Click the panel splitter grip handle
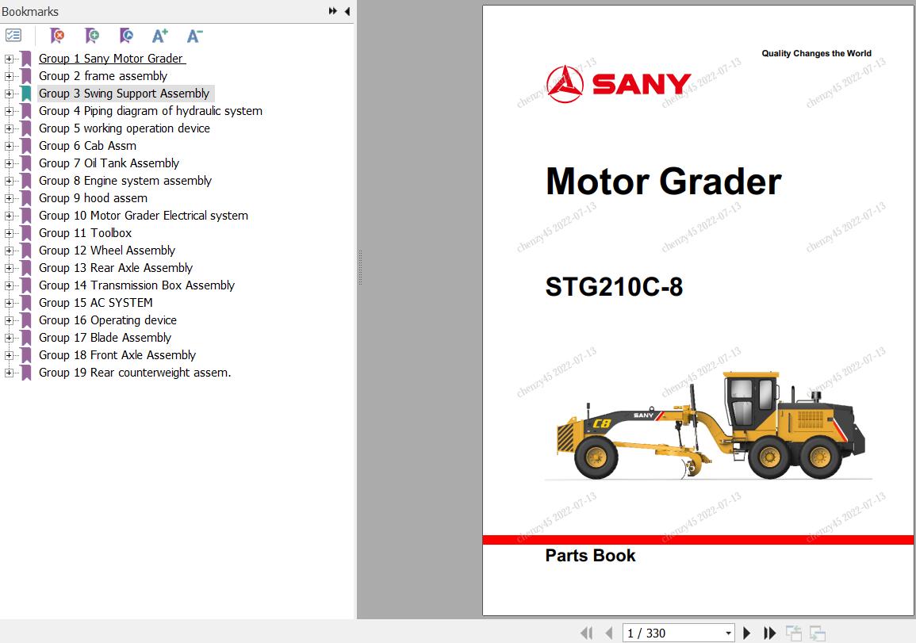 (360, 267)
